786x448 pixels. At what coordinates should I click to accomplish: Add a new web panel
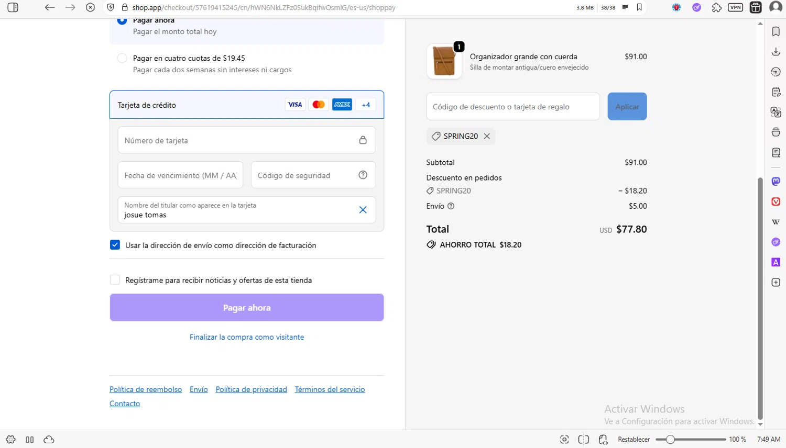(776, 283)
